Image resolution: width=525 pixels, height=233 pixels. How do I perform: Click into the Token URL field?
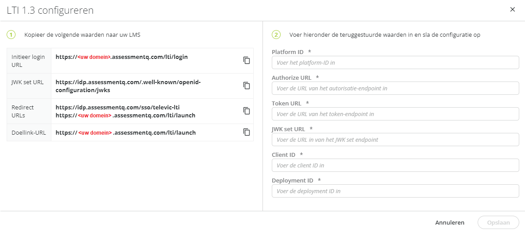pos(395,114)
